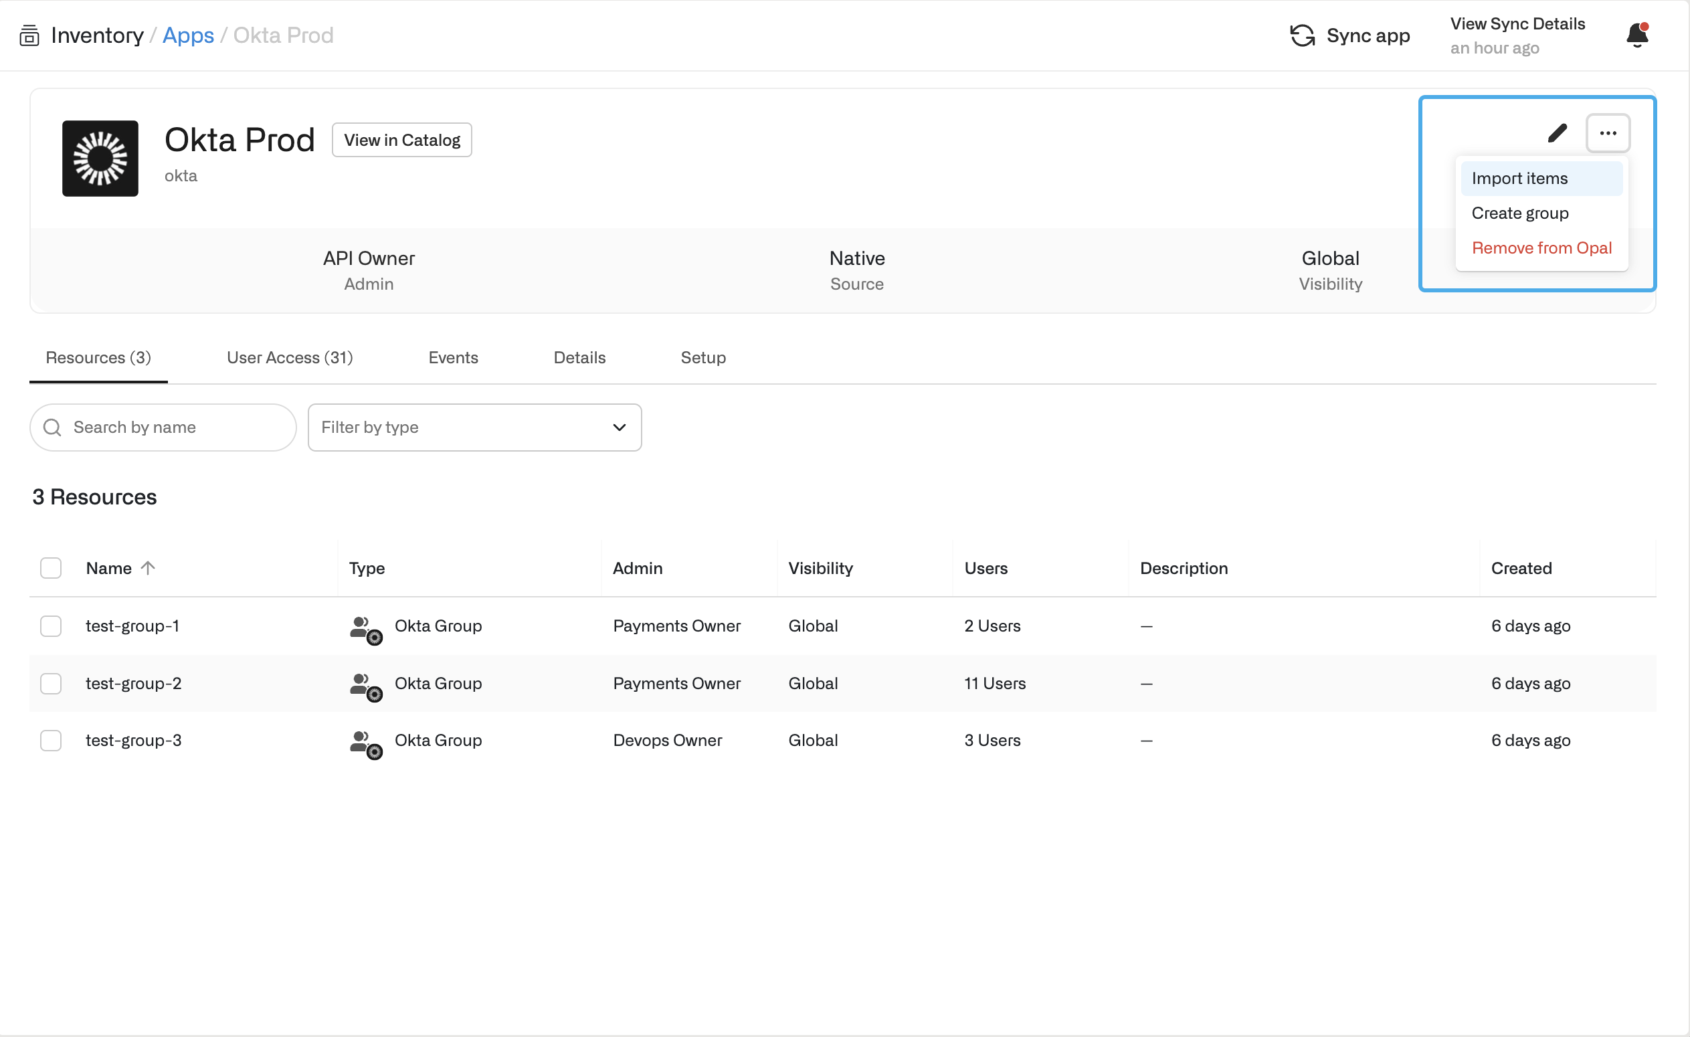Choose Remove from Opal menu entry
1690x1037 pixels.
point(1541,248)
